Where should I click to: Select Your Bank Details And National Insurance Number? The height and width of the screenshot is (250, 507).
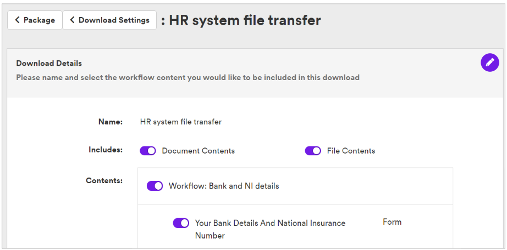pos(271,229)
